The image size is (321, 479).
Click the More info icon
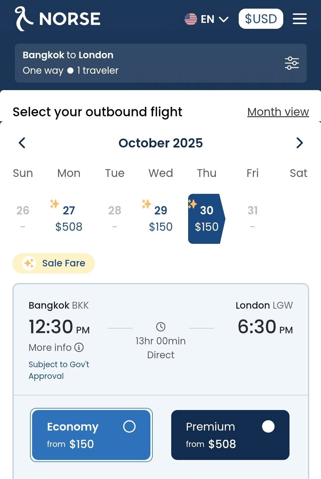(x=79, y=347)
